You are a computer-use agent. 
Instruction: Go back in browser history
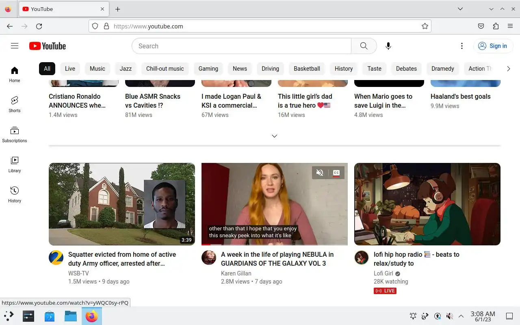(x=10, y=26)
